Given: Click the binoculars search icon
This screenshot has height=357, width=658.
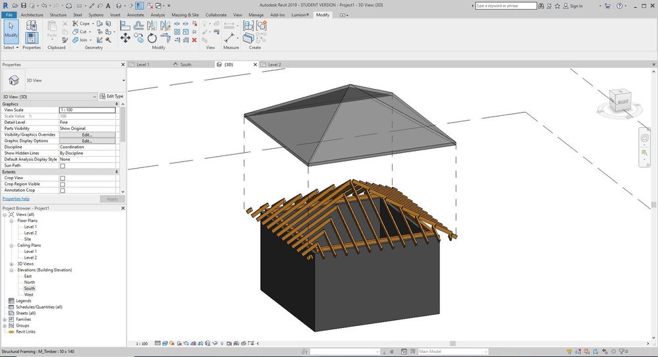Looking at the screenshot, I should 541,6.
